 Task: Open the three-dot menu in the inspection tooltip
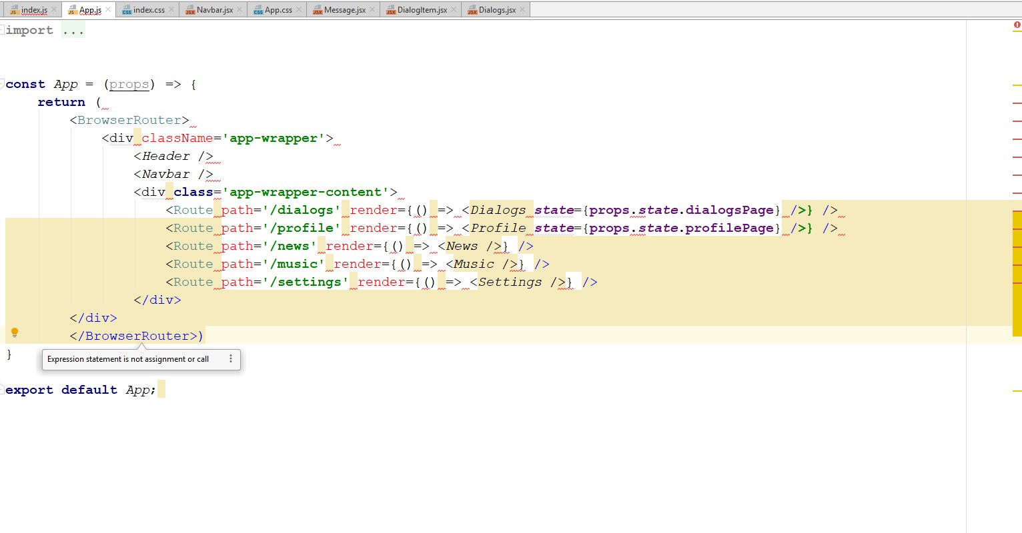click(231, 359)
